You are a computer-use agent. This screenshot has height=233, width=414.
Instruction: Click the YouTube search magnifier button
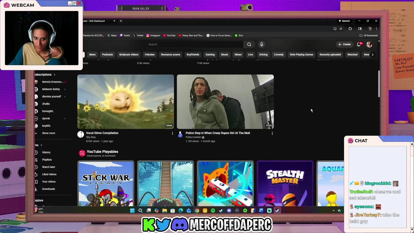[x=249, y=44]
